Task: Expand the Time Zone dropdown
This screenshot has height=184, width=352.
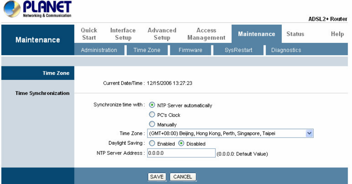Action: [x=310, y=134]
